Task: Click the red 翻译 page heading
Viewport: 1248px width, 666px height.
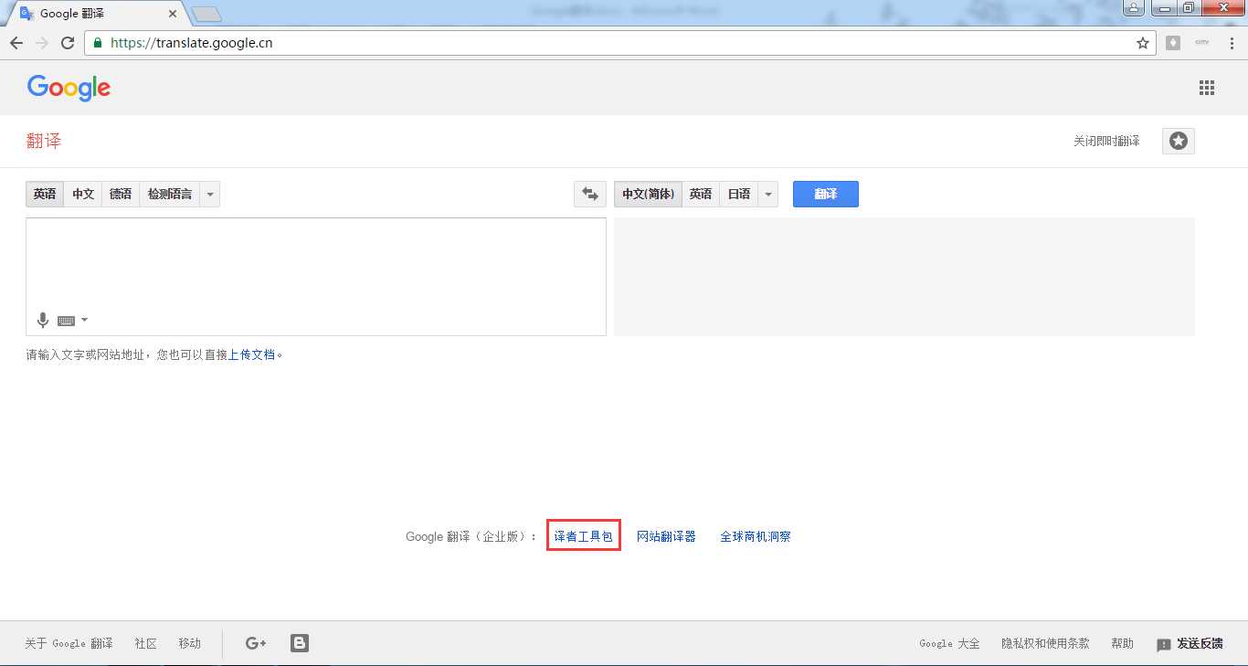Action: pyautogui.click(x=44, y=141)
